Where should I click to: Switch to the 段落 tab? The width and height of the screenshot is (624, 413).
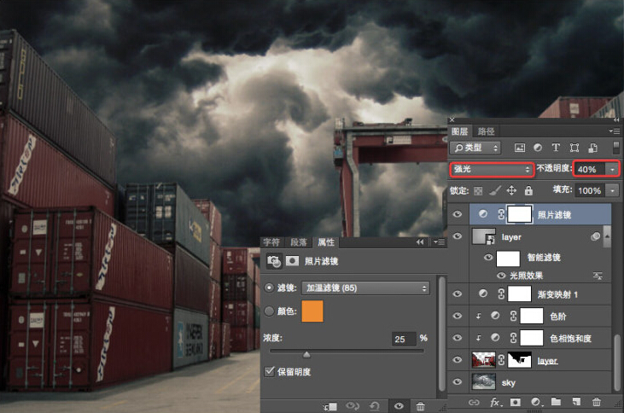point(299,242)
